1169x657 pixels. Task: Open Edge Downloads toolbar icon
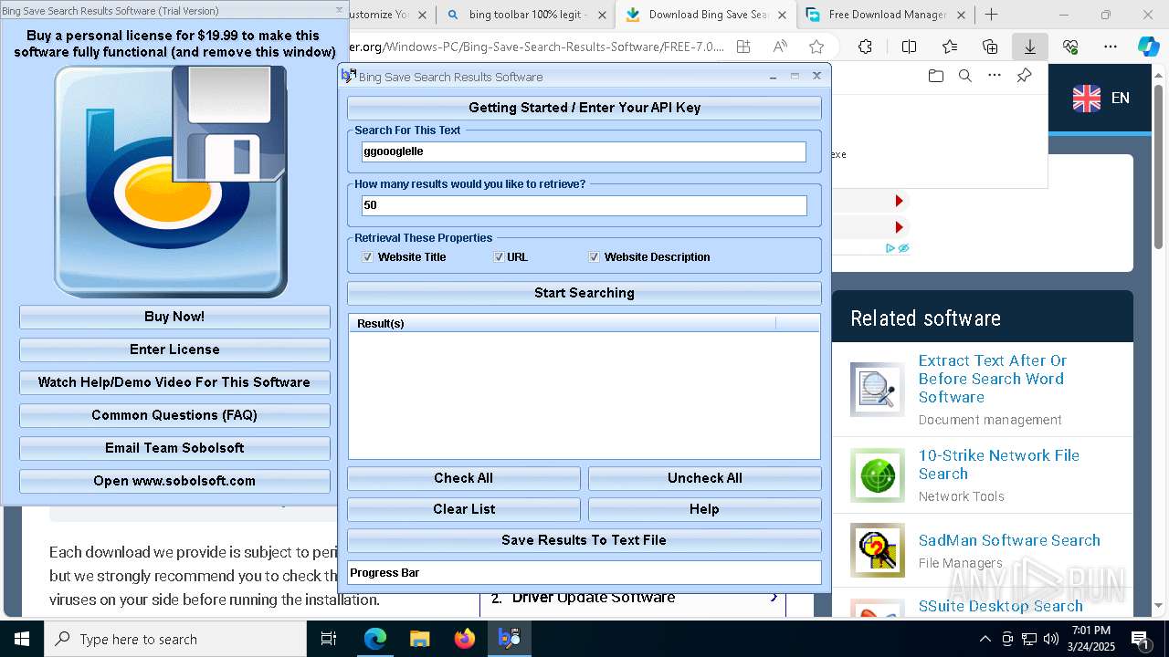(x=1029, y=47)
